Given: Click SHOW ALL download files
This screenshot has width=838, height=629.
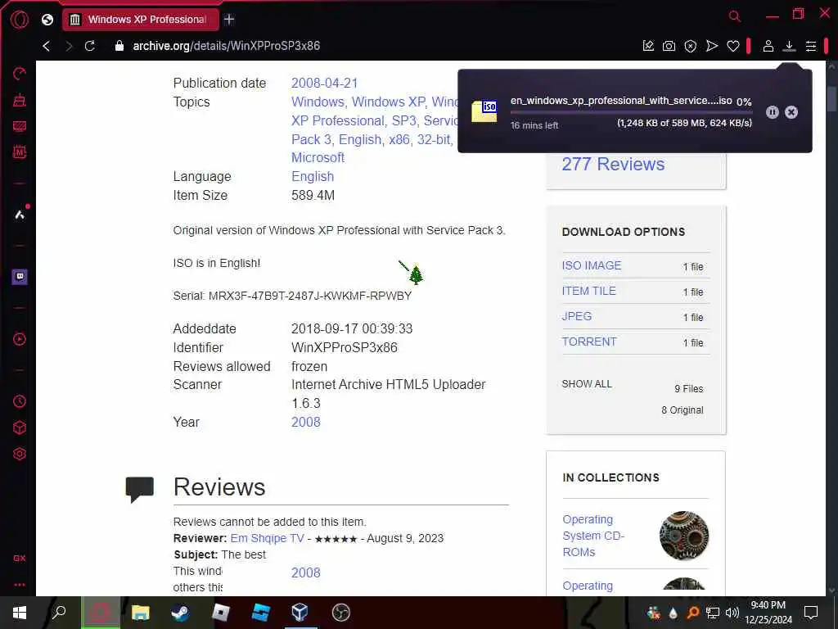Looking at the screenshot, I should (587, 384).
